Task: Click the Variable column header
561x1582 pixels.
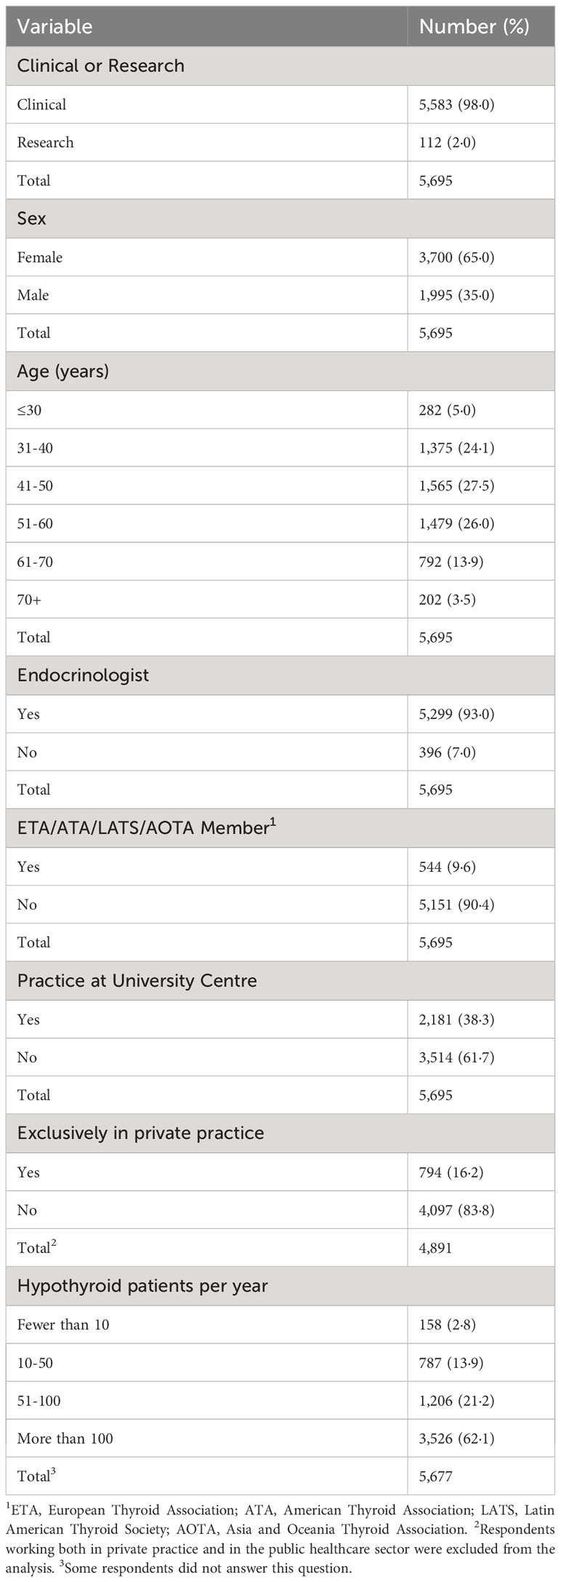Action: 55,27
